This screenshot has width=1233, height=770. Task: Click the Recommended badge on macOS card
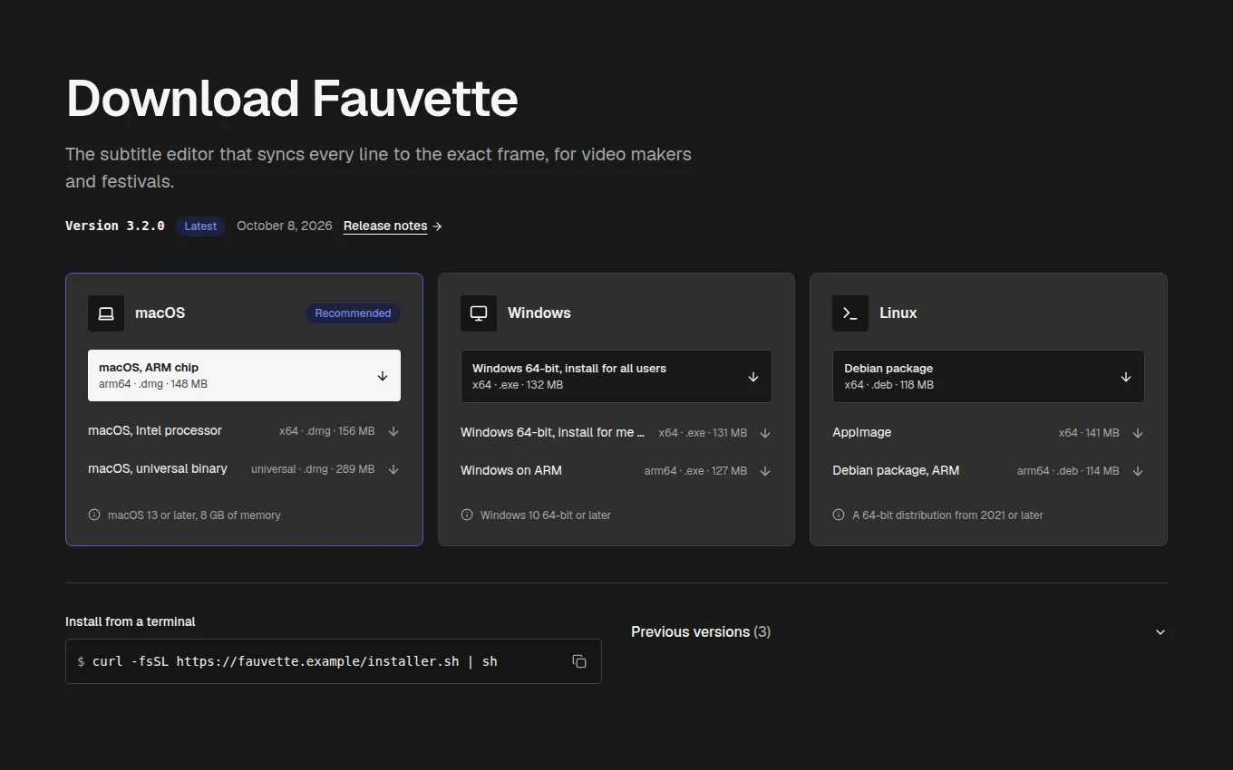pos(353,313)
